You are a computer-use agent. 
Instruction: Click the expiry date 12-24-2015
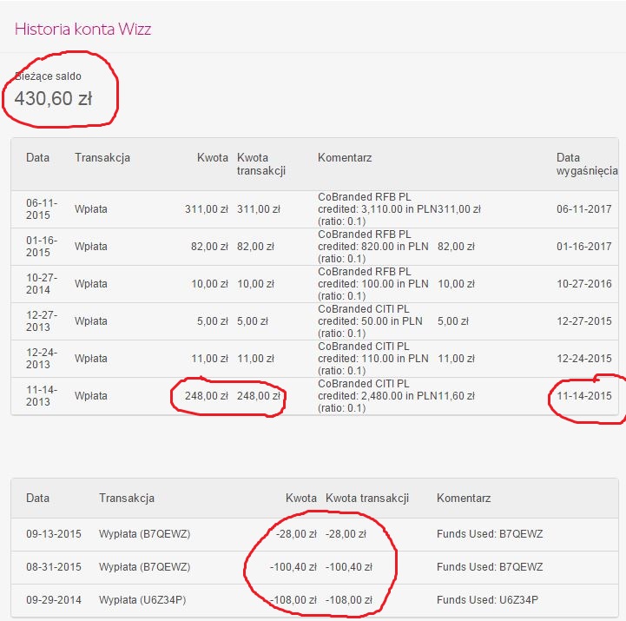click(584, 359)
